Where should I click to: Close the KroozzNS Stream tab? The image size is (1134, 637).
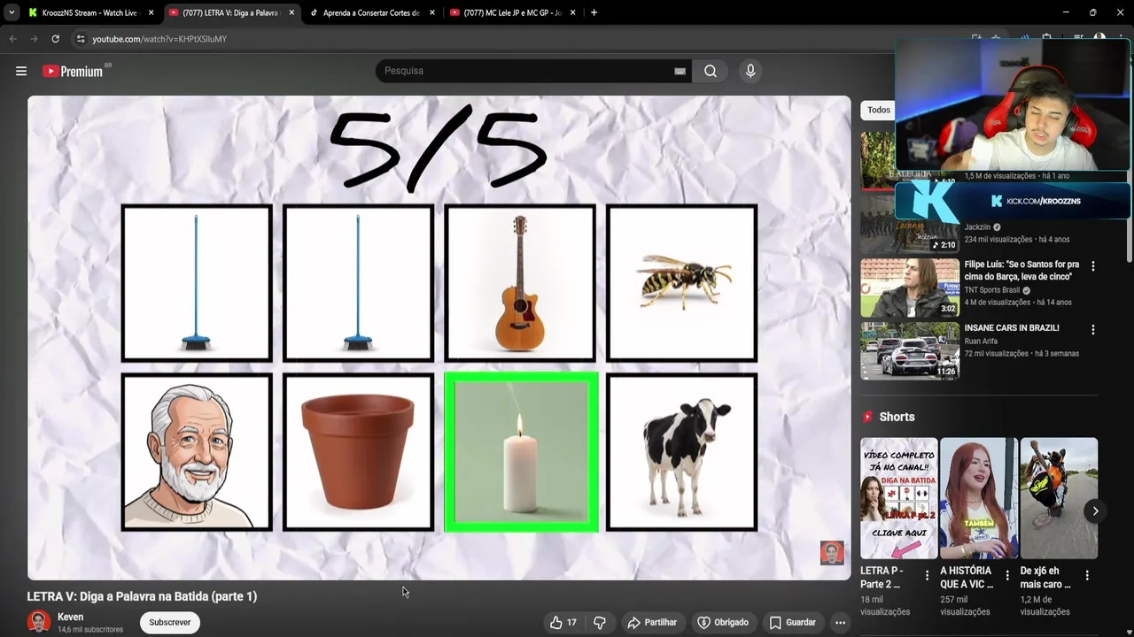tap(151, 12)
